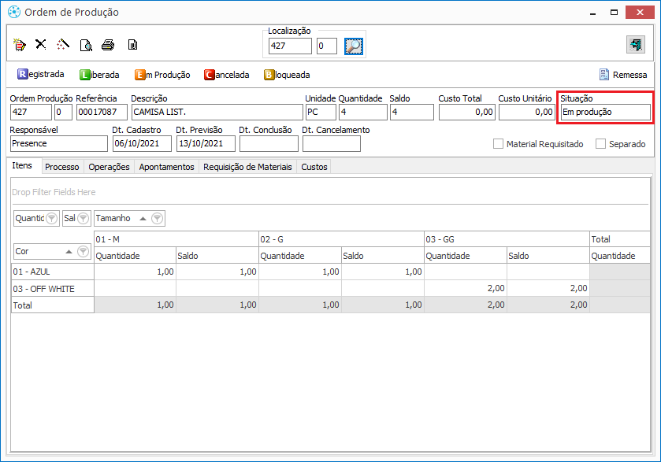Set status to Registrada

pos(40,75)
